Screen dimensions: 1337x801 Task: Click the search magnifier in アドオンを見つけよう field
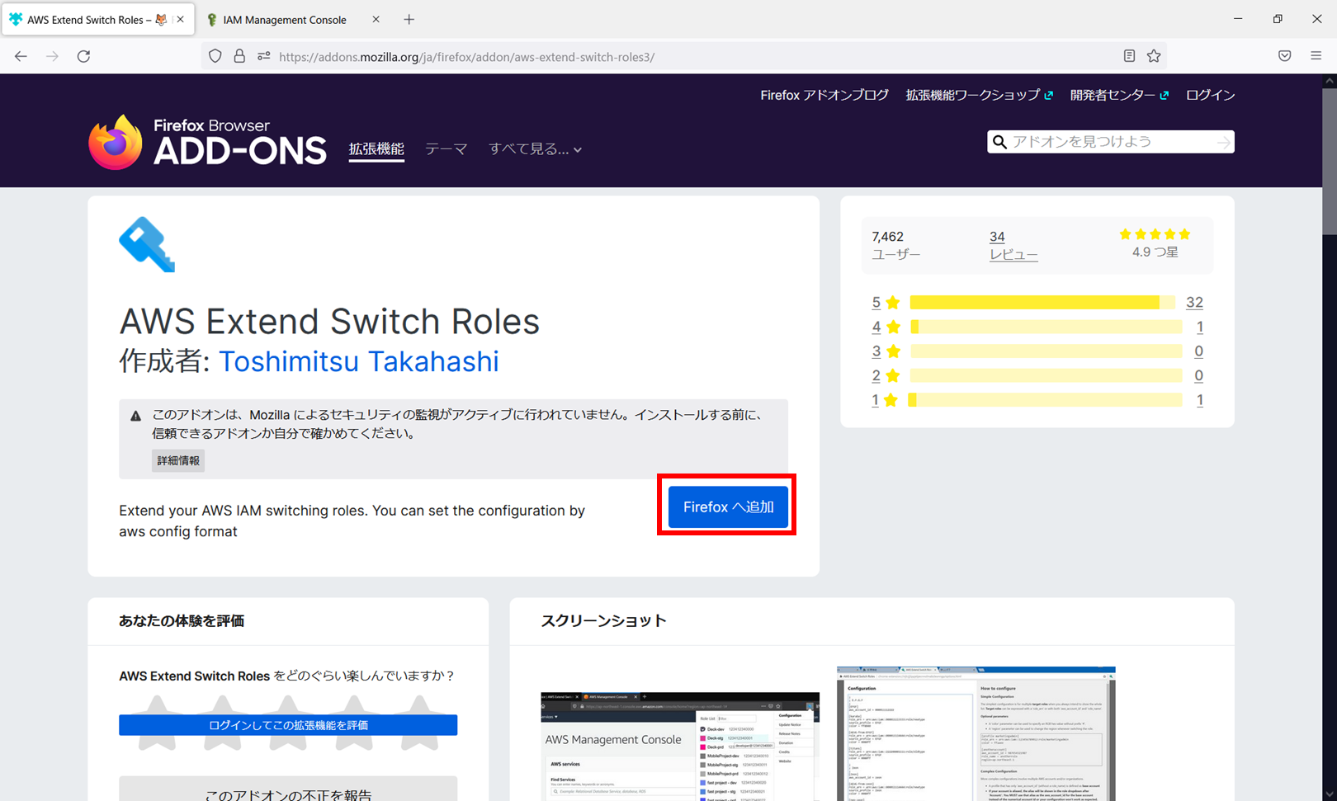click(x=999, y=141)
